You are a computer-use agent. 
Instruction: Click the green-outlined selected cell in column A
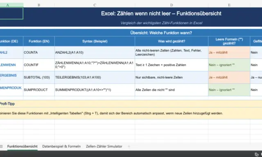[11, 13]
